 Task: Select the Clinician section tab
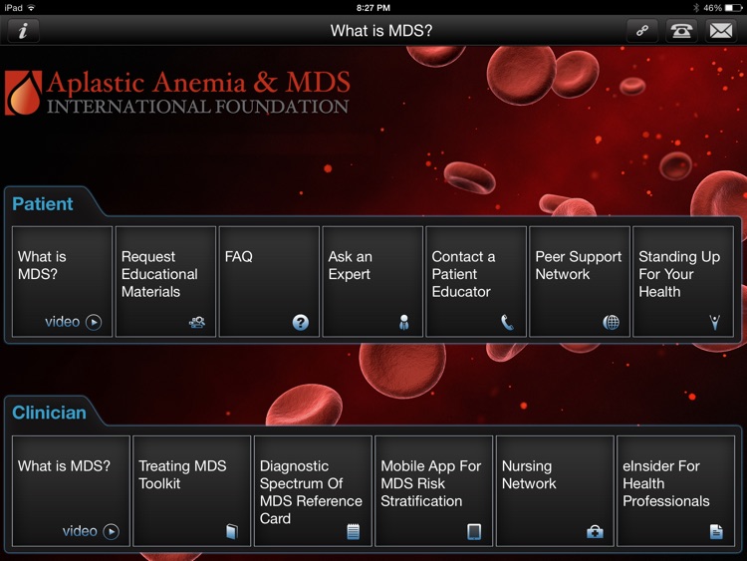tap(49, 413)
